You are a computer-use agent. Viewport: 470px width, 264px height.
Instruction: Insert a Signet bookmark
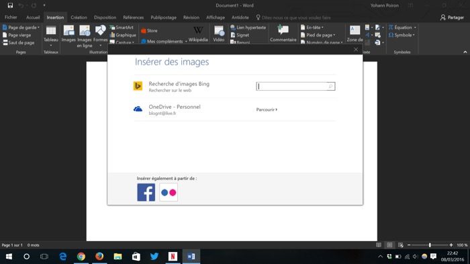click(x=240, y=35)
